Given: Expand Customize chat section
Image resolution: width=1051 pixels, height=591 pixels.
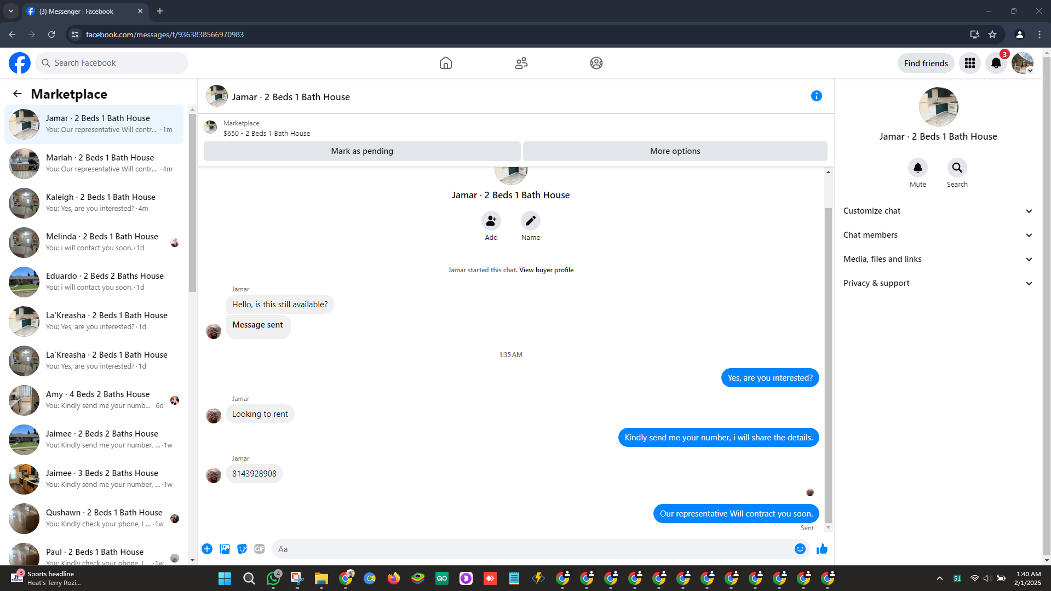Looking at the screenshot, I should [x=938, y=211].
